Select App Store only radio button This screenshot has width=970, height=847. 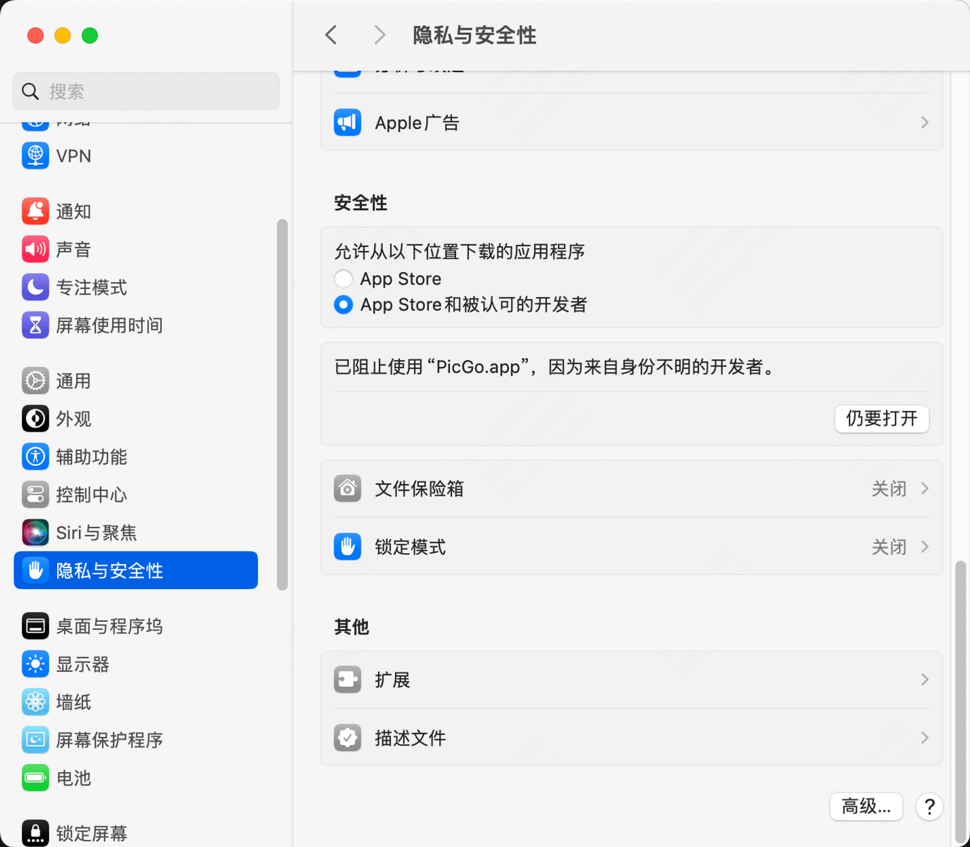tap(343, 279)
